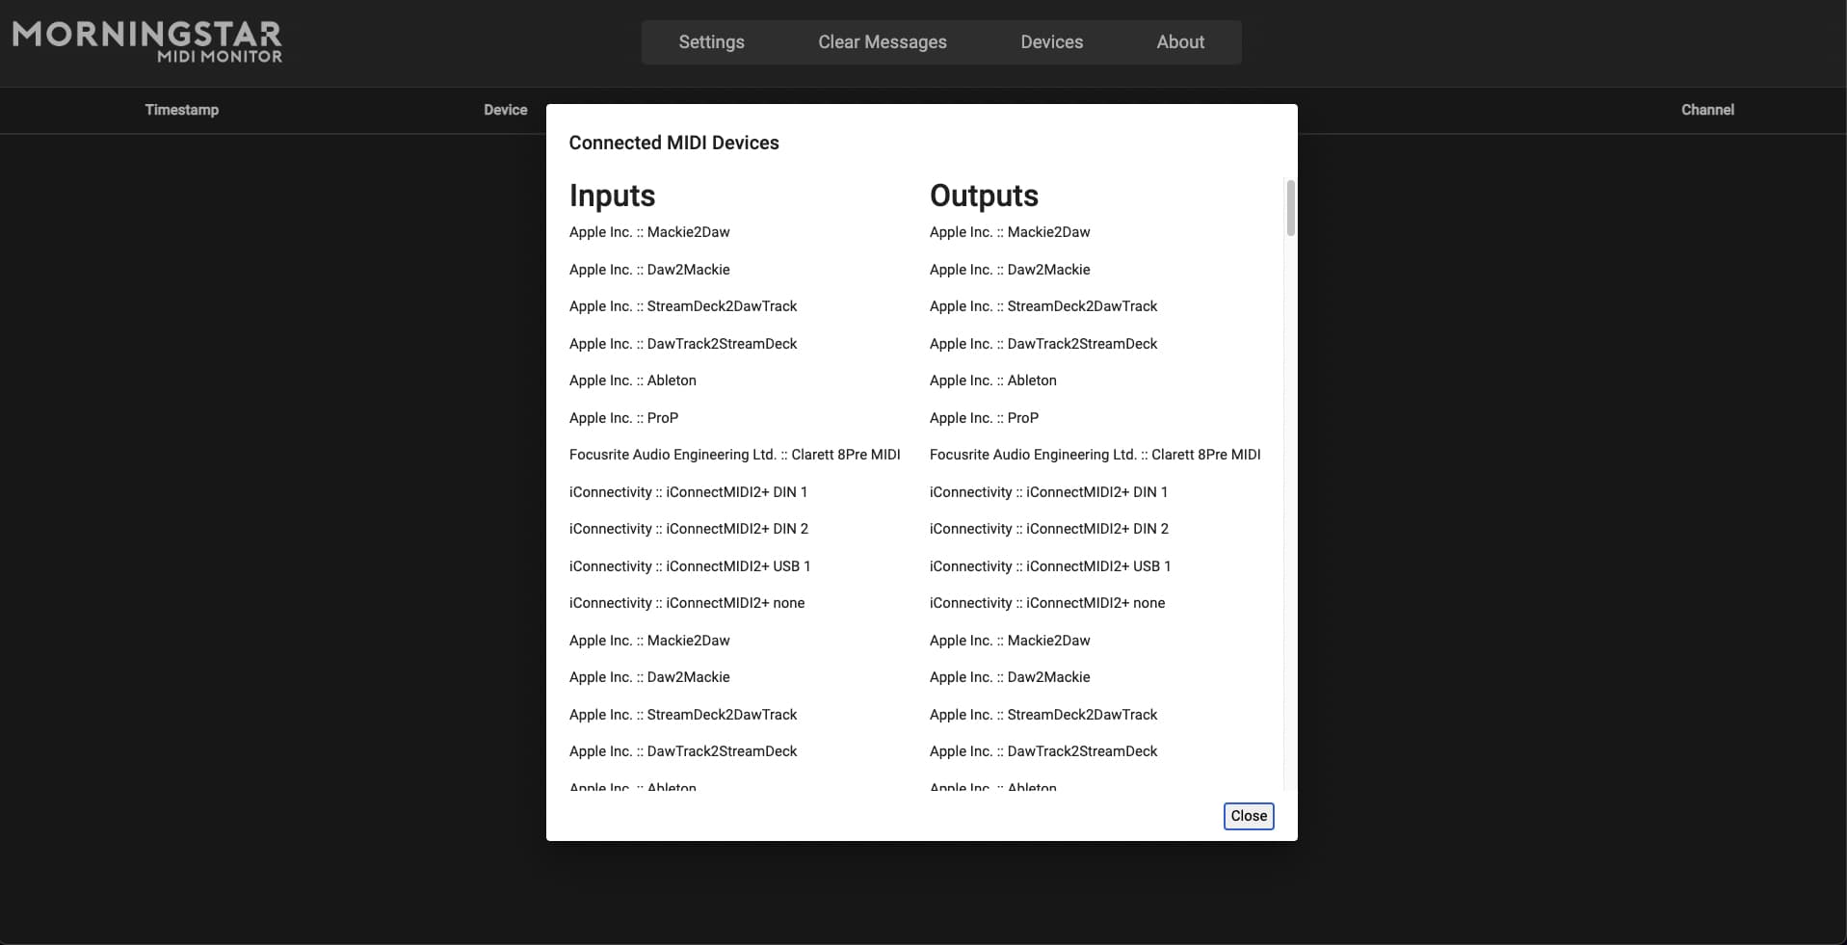Select ProP in the Outputs list
1847x945 pixels.
[985, 418]
